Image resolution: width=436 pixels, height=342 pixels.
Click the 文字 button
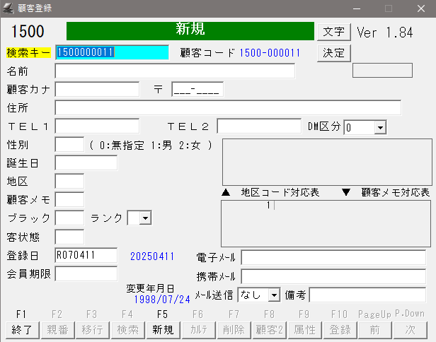(333, 32)
